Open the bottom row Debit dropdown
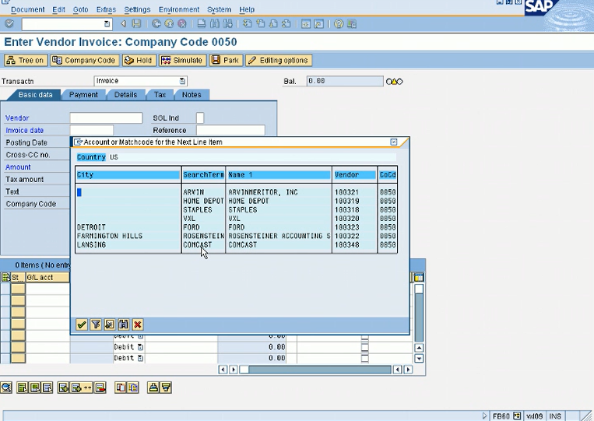 pos(140,358)
